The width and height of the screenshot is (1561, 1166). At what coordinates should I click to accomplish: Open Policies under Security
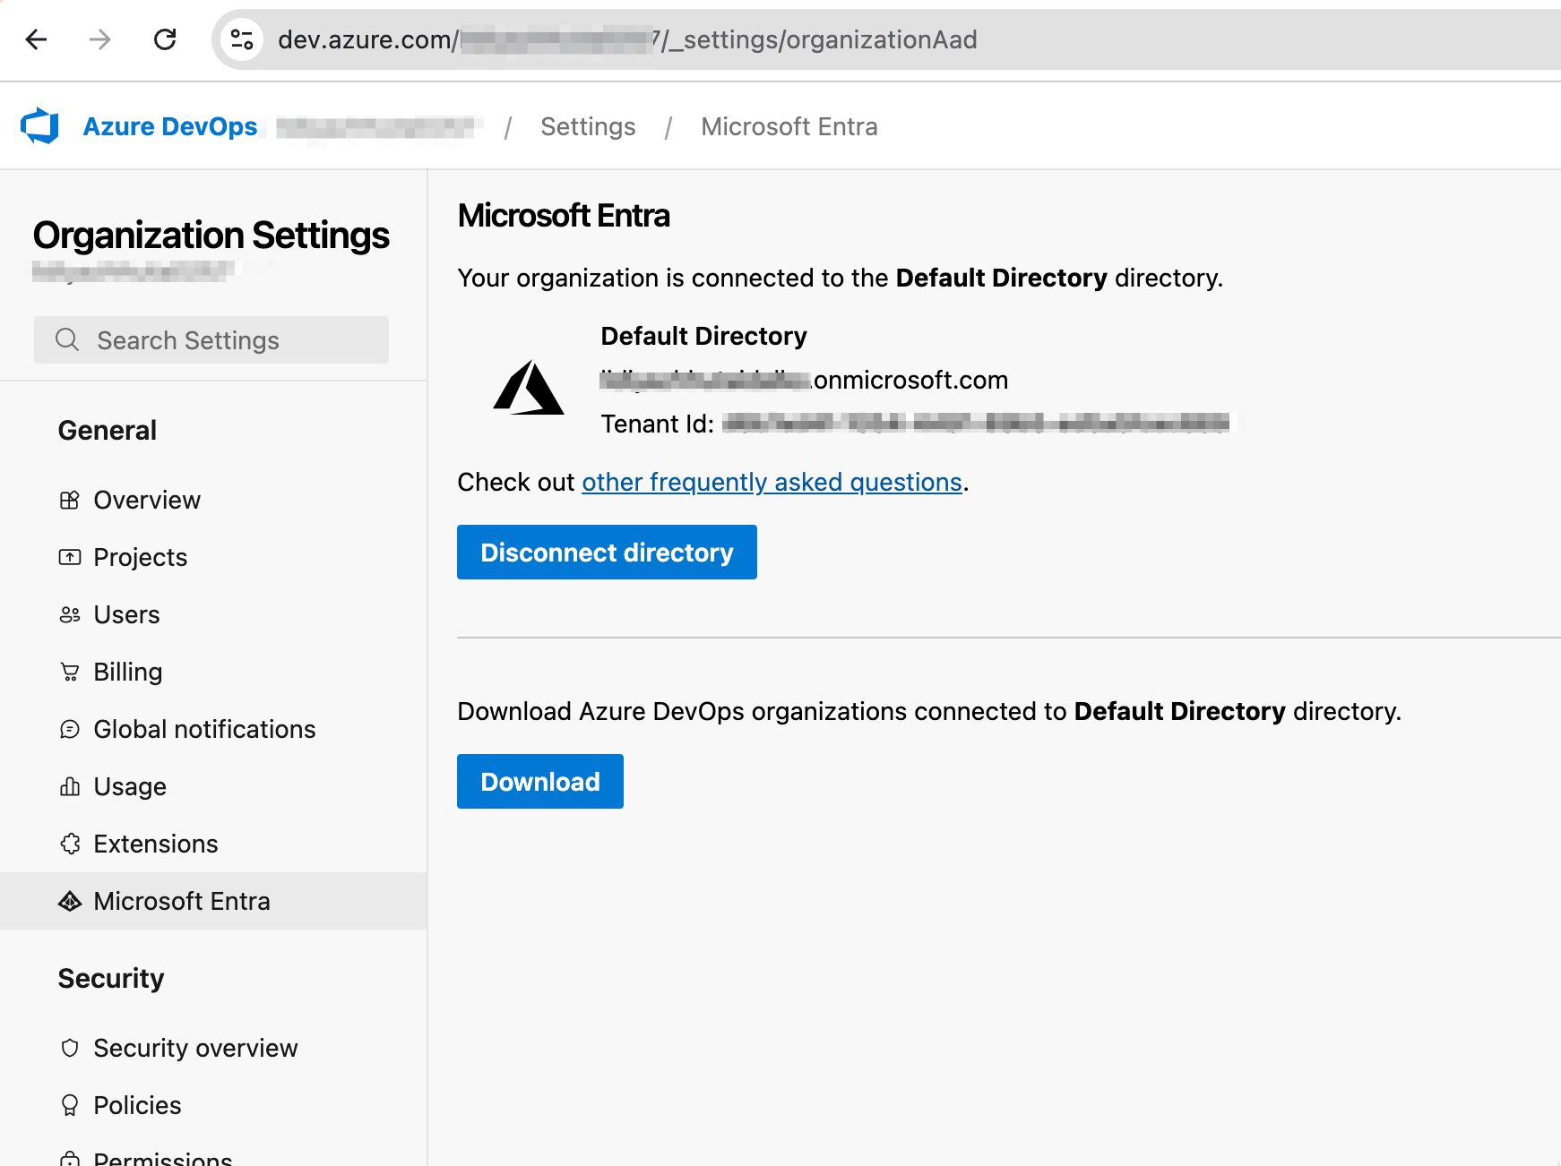click(137, 1106)
